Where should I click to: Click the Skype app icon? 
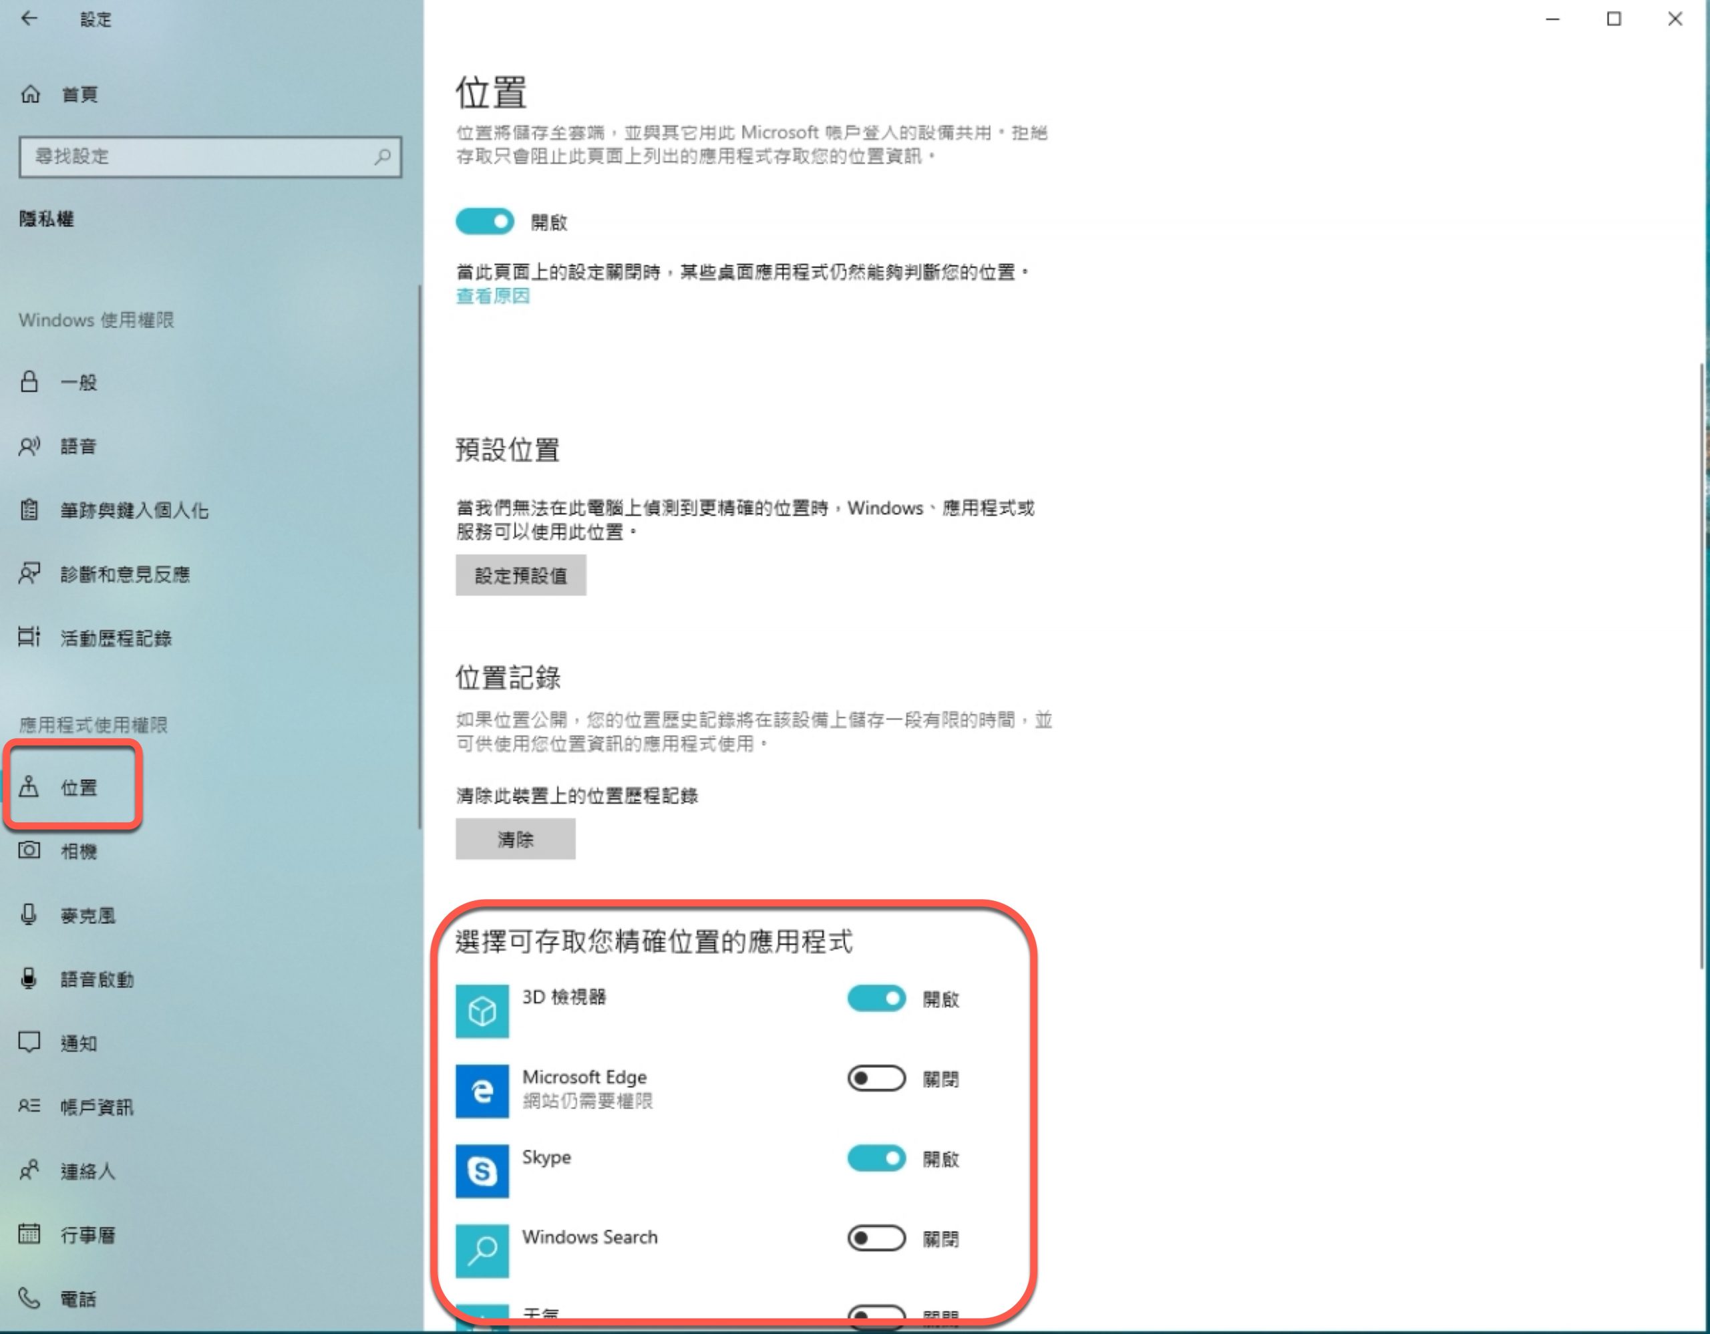pyautogui.click(x=482, y=1170)
